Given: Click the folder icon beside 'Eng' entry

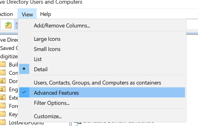Looking at the screenshot, I should (3, 90).
